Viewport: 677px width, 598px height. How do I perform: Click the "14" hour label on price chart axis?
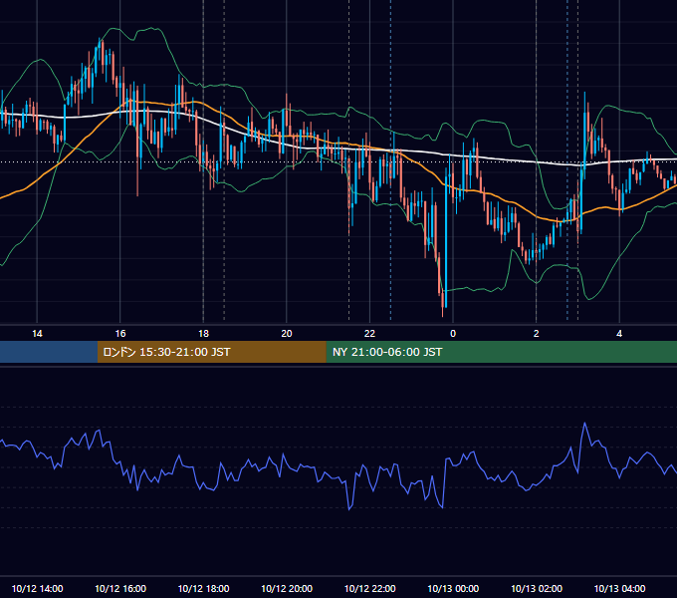(37, 334)
